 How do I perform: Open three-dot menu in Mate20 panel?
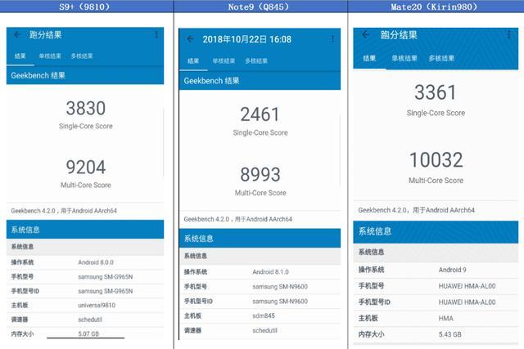click(508, 34)
